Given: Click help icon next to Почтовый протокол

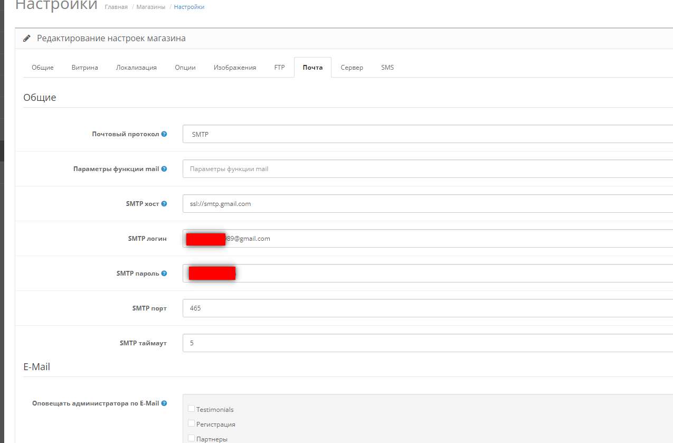Looking at the screenshot, I should coord(164,134).
